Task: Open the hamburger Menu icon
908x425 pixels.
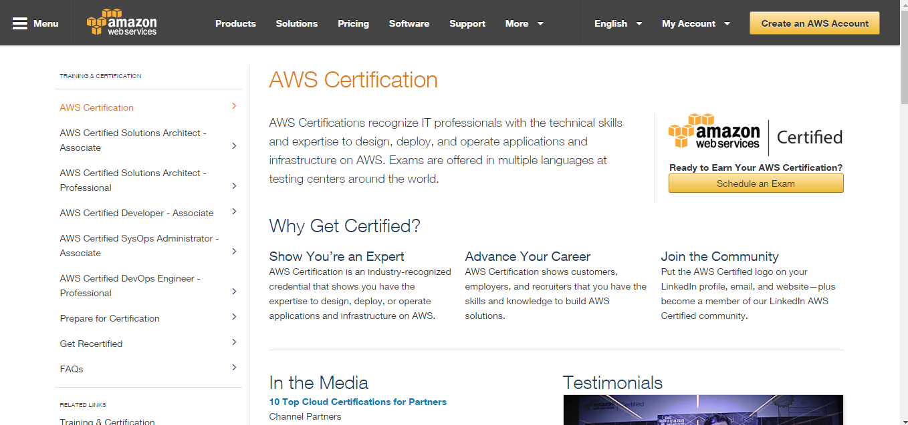Action: point(20,23)
